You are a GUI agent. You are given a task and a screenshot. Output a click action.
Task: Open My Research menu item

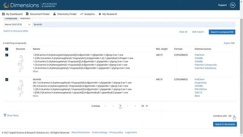[108, 14]
